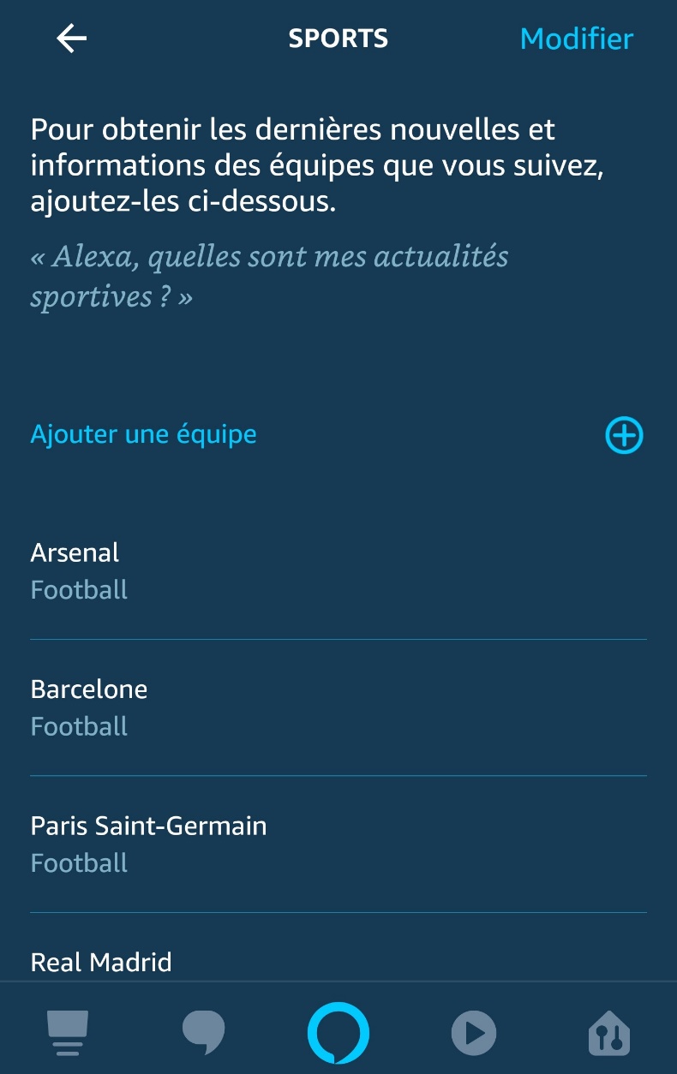Open the Play media tab
This screenshot has height=1074, width=677.
473,1031
